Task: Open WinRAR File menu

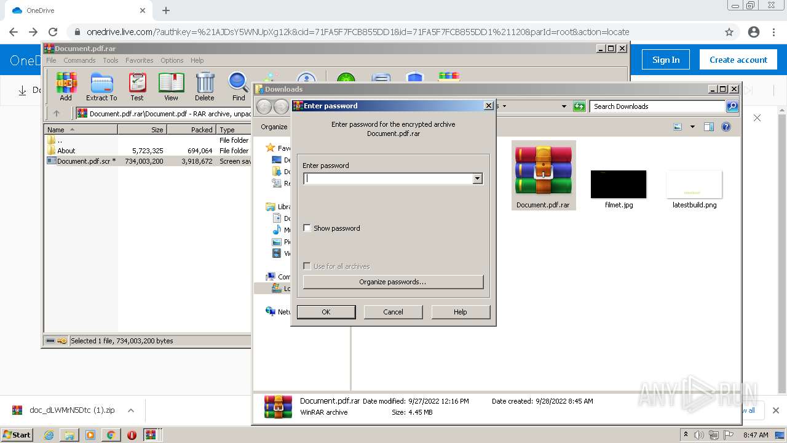Action: tap(51, 60)
